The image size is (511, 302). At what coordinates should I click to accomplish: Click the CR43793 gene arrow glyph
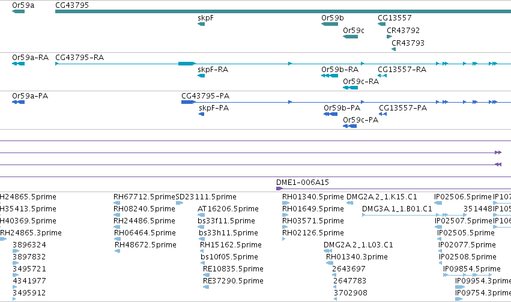(394, 49)
